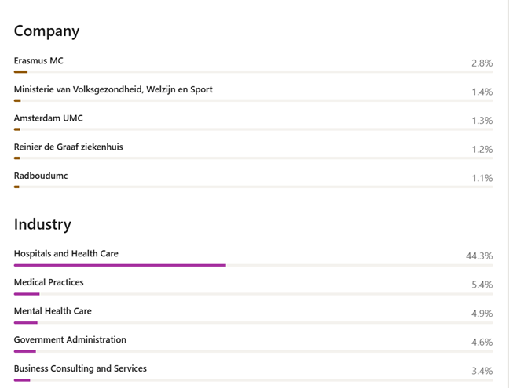Viewport: 509px width, 388px height.
Task: Click Reinier de Graaf ziekenhuis label
Action: (68, 147)
